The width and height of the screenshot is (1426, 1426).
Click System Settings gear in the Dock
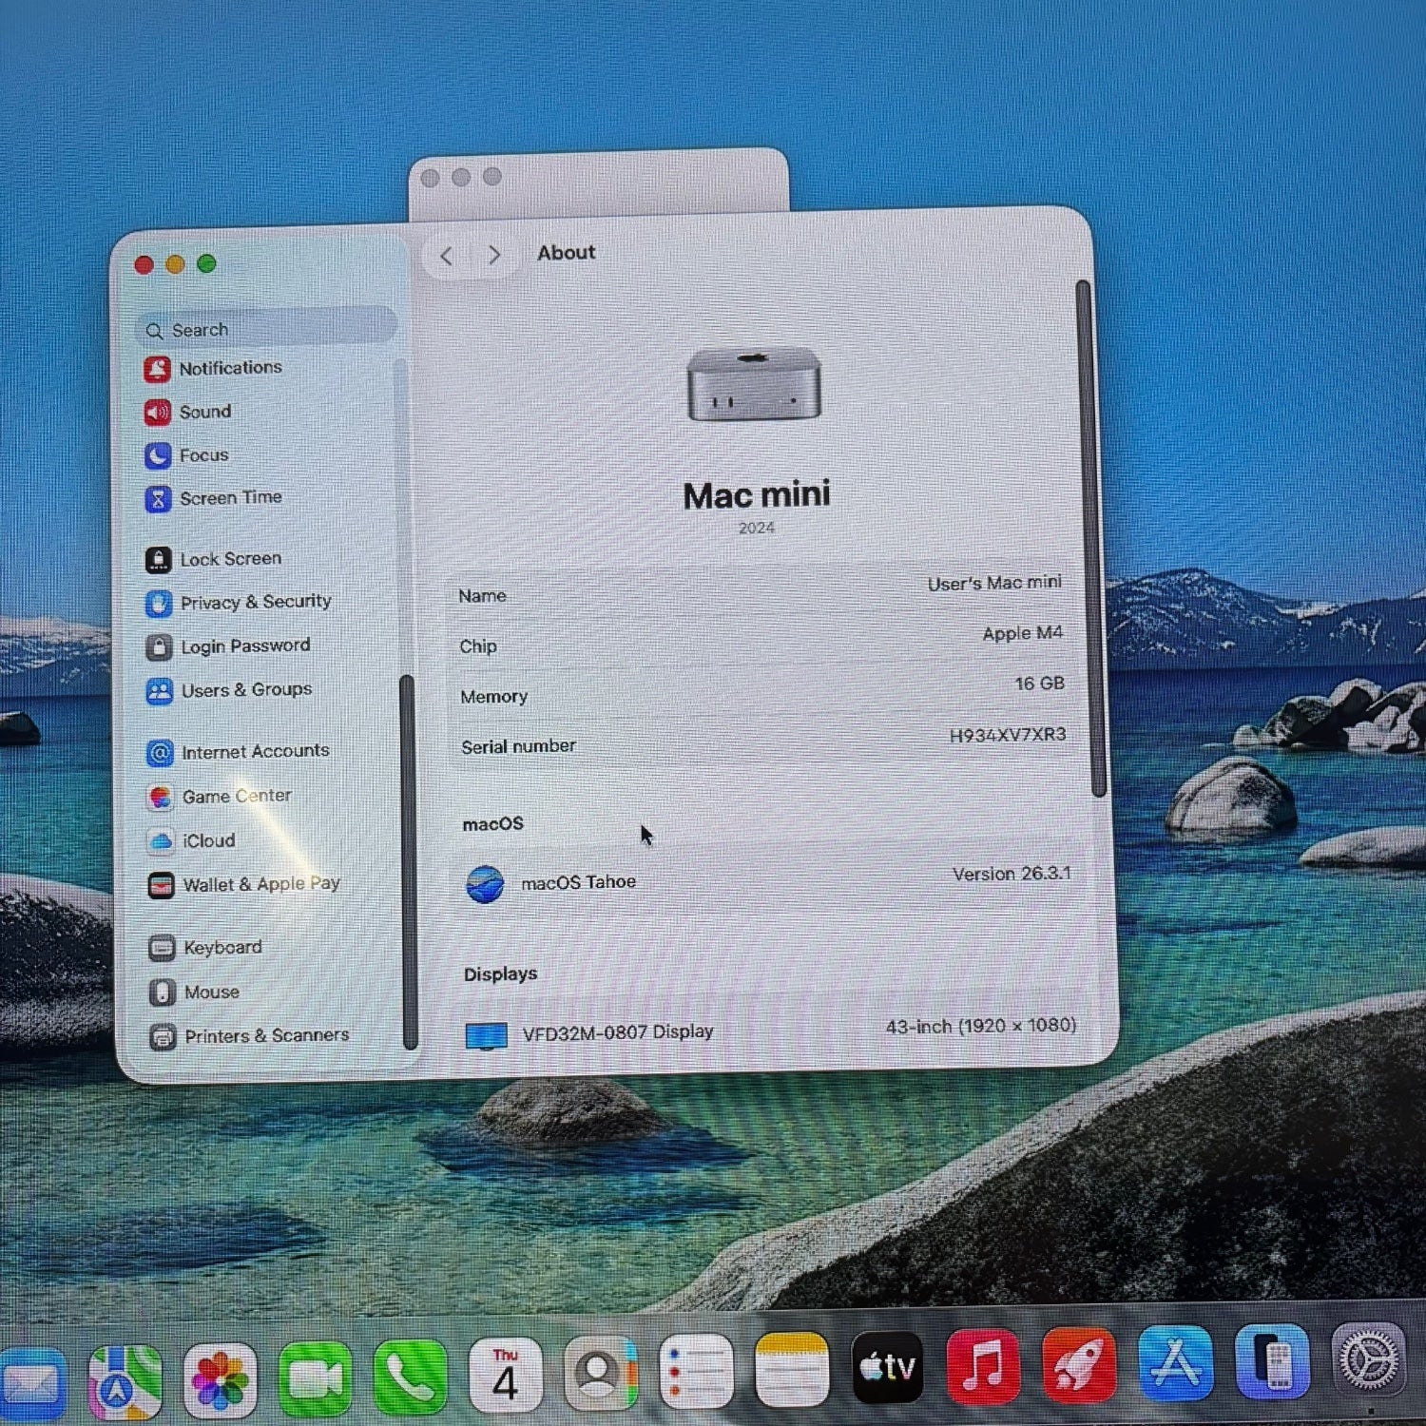click(x=1369, y=1359)
